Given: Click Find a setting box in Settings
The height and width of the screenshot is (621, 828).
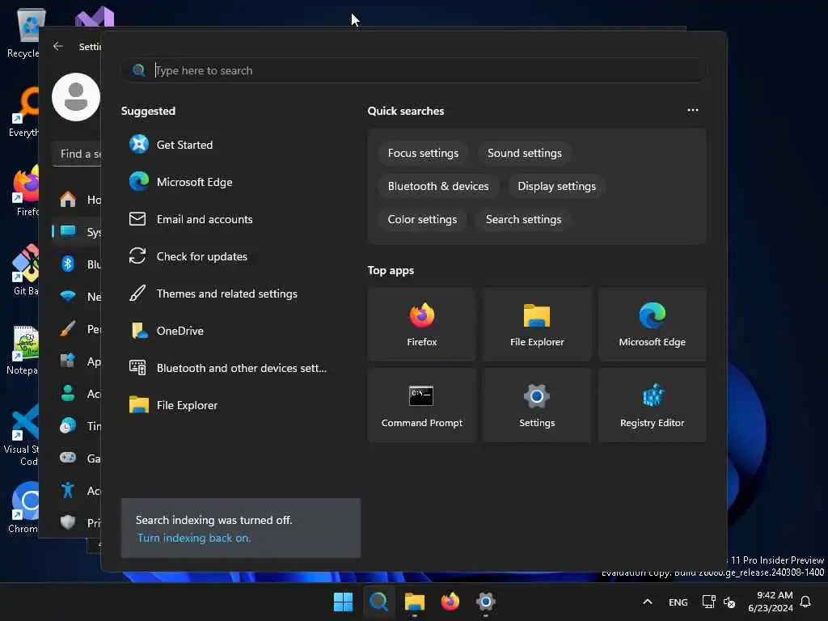Looking at the screenshot, I should [x=77, y=154].
